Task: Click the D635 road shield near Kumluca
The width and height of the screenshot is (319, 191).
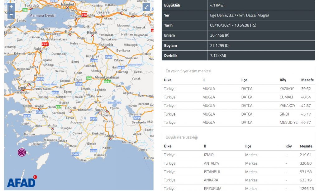Action: click(93, 151)
